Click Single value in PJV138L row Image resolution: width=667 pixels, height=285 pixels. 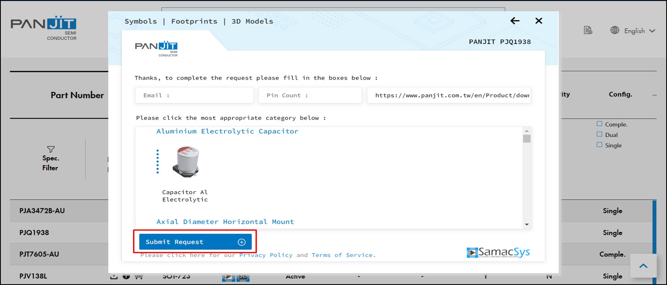pyautogui.click(x=612, y=276)
